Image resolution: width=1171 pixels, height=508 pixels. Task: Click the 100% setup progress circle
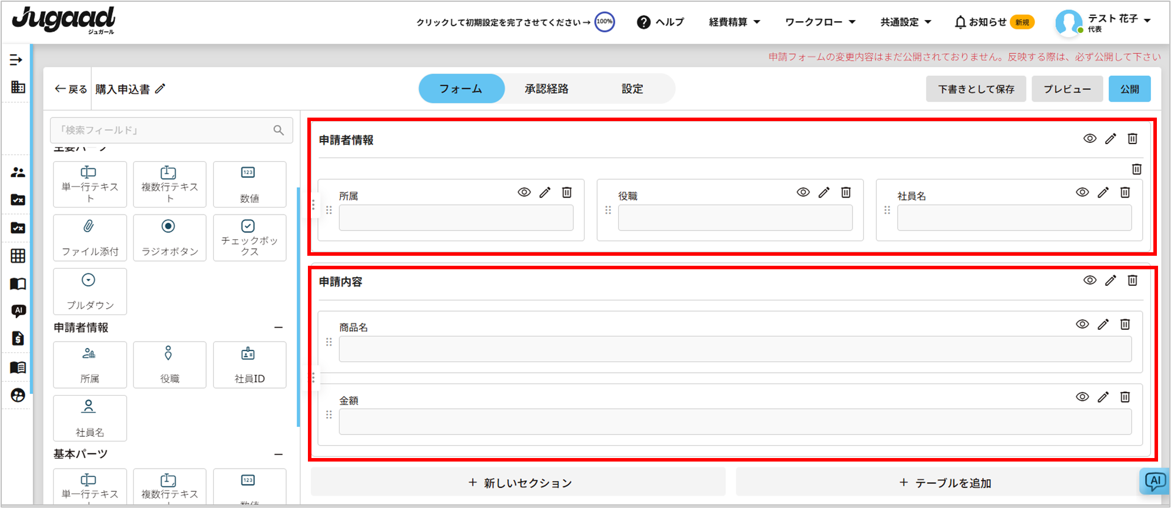[605, 22]
